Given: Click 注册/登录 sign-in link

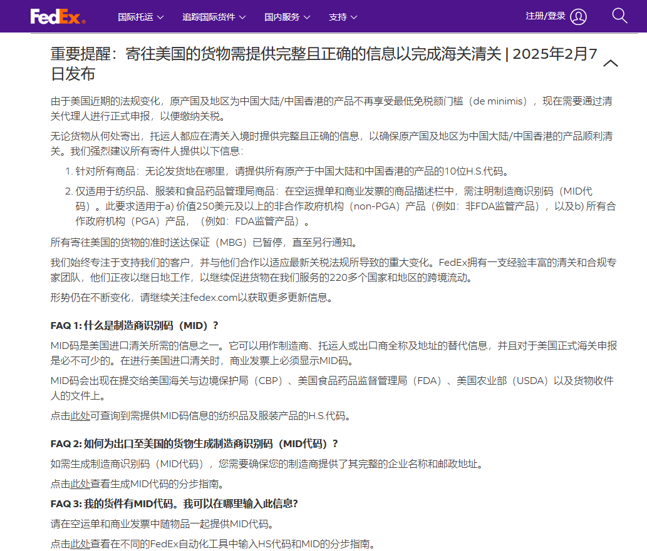Looking at the screenshot, I should click(x=545, y=16).
